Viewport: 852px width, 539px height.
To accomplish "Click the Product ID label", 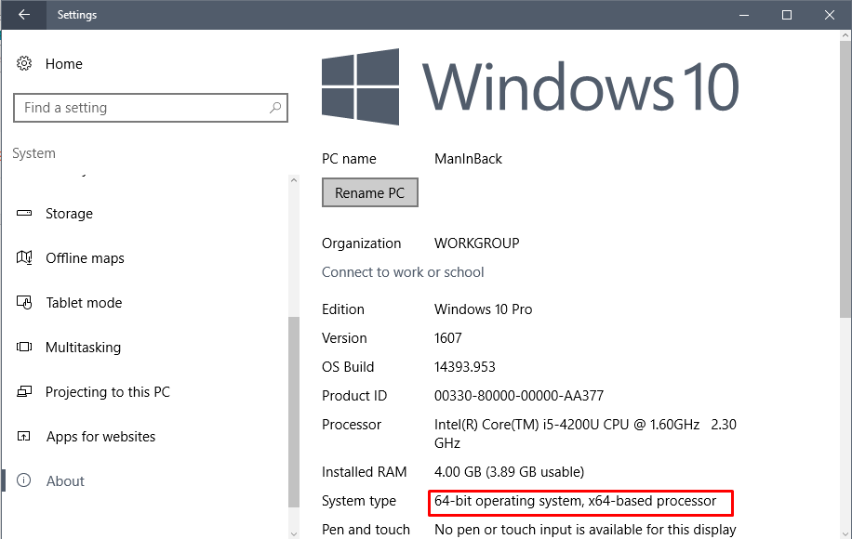I will pyautogui.click(x=354, y=396).
